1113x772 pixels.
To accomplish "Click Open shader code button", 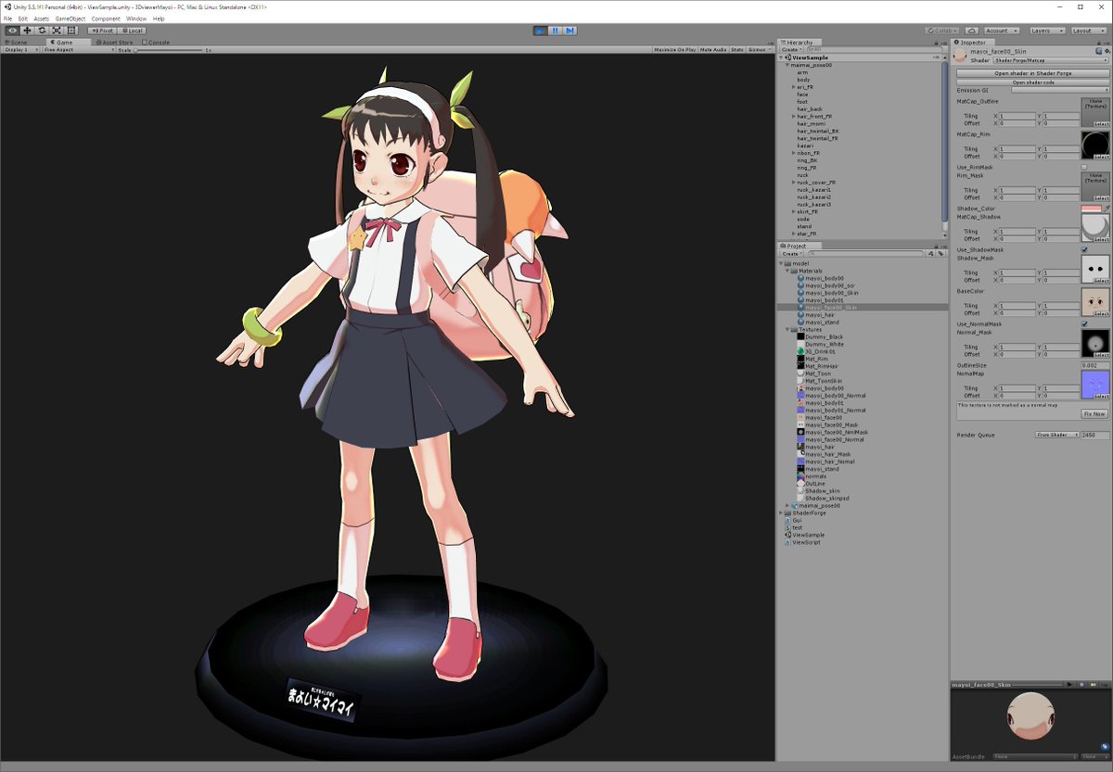I will [x=1032, y=82].
